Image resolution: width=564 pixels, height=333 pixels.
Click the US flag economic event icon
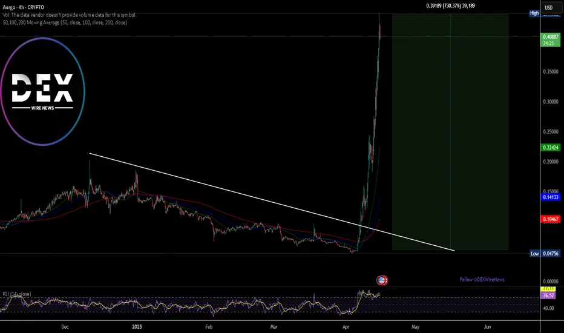tap(382, 280)
